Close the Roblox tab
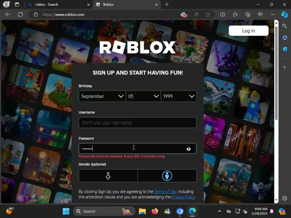Viewport: 291px width, 218px height. (157, 5)
